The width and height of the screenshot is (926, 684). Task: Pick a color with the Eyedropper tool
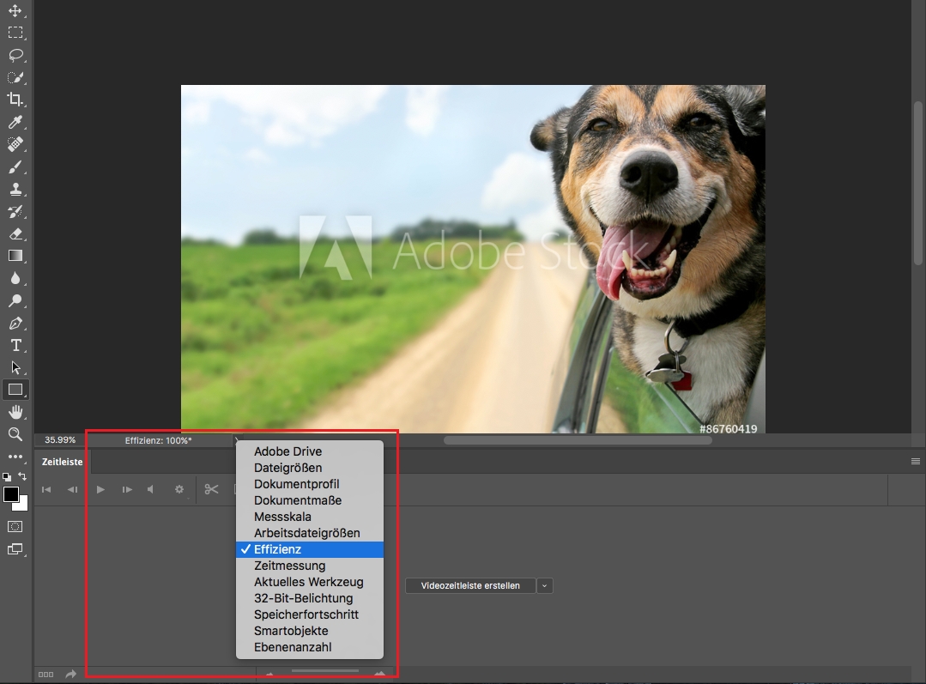[15, 122]
